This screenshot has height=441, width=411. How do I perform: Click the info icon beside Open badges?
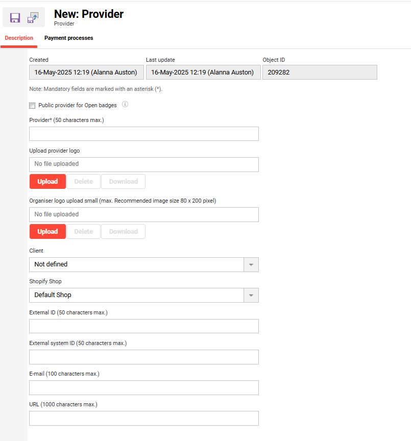coord(125,105)
